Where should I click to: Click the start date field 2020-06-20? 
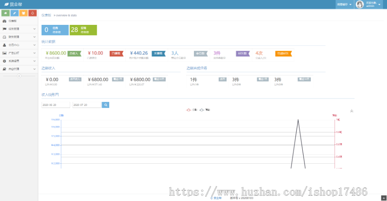click(55, 105)
